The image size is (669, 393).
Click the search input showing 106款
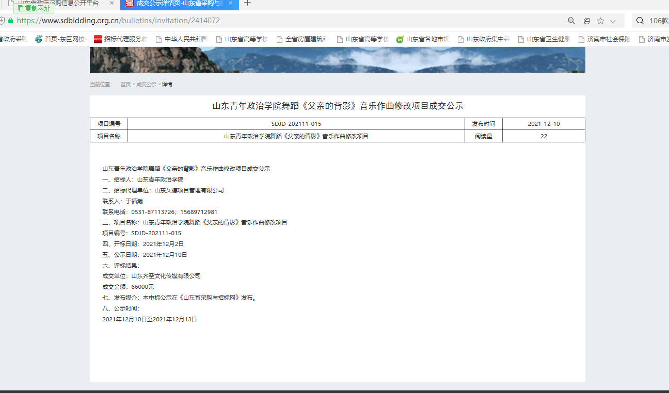tap(658, 21)
